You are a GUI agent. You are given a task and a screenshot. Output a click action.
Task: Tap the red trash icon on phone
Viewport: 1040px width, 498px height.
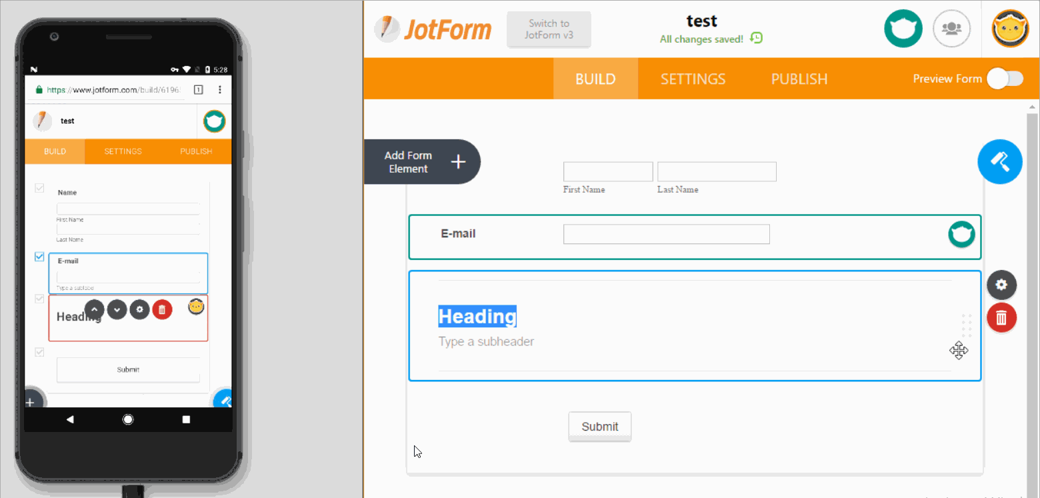162,309
